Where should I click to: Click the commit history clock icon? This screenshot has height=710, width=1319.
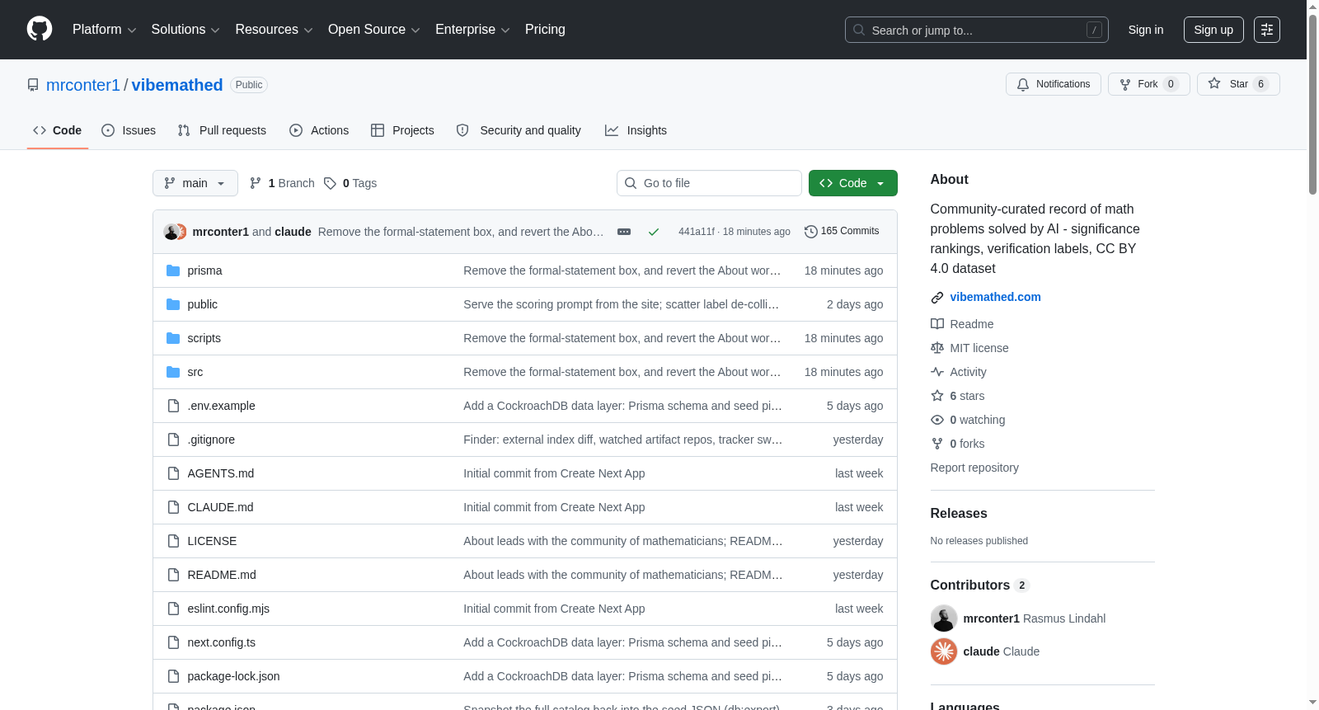(811, 232)
